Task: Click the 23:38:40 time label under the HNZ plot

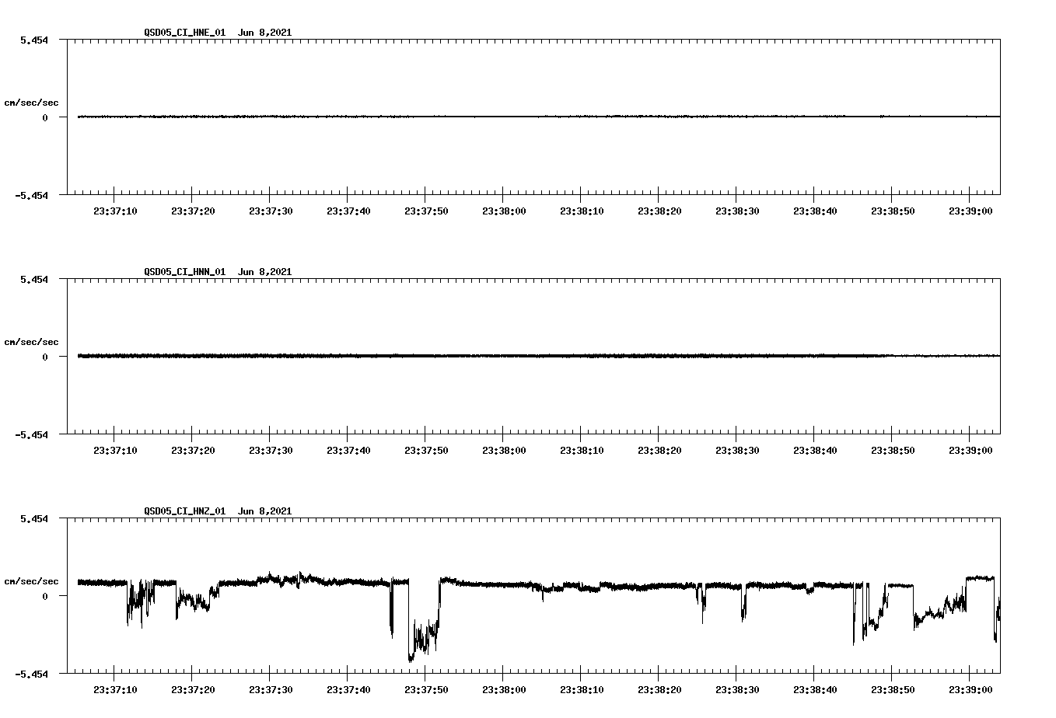Action: (815, 689)
